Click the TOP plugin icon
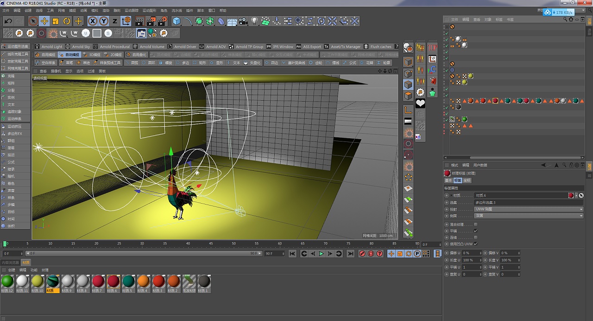Screen dimensions: 593x321 [432, 47]
